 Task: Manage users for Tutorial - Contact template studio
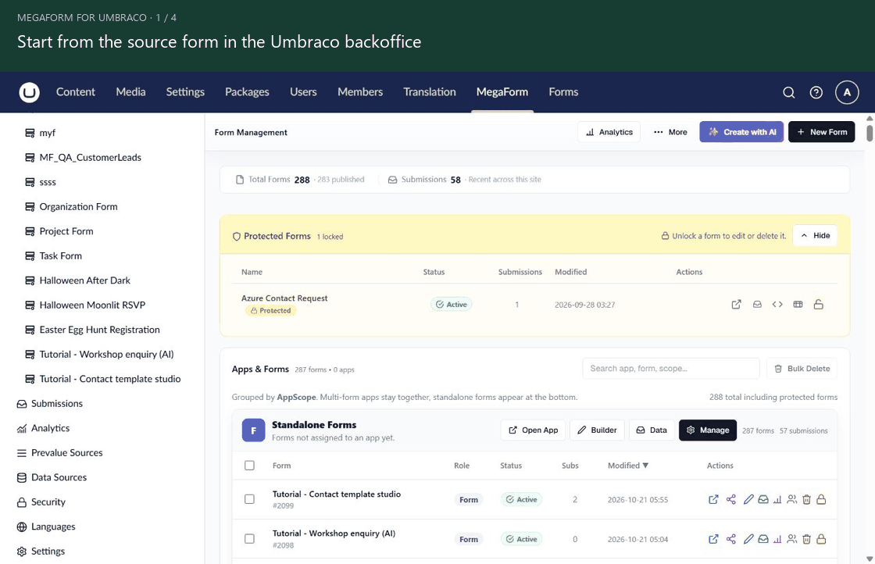pos(792,499)
